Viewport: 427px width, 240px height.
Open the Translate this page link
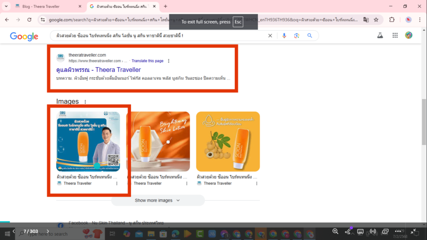click(x=147, y=60)
